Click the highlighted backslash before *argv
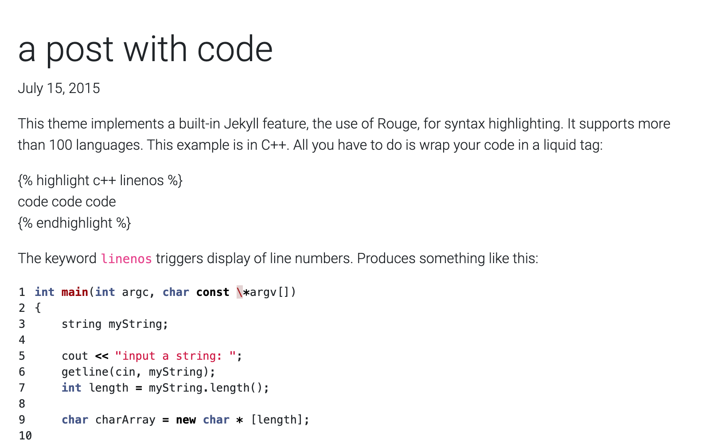This screenshot has width=709, height=443. pos(240,292)
